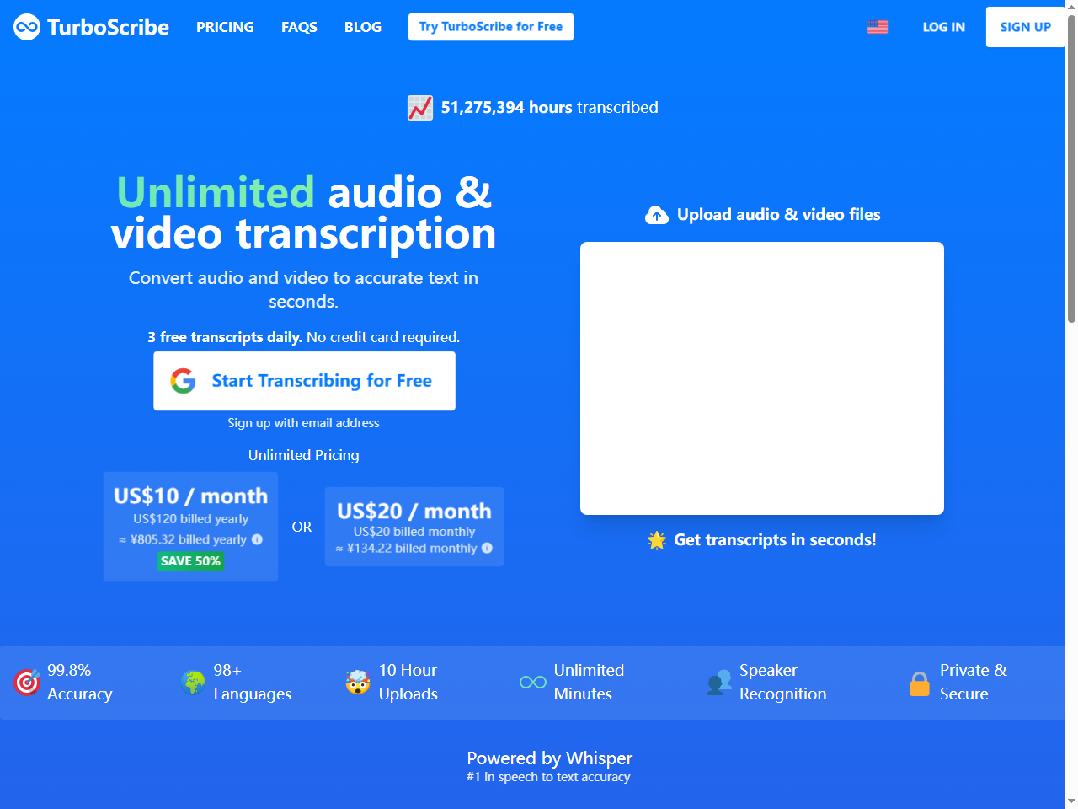Screen dimensions: 1078x809
Task: Click the exploding head emoji for 10 Hour Uploads
Action: pos(358,683)
